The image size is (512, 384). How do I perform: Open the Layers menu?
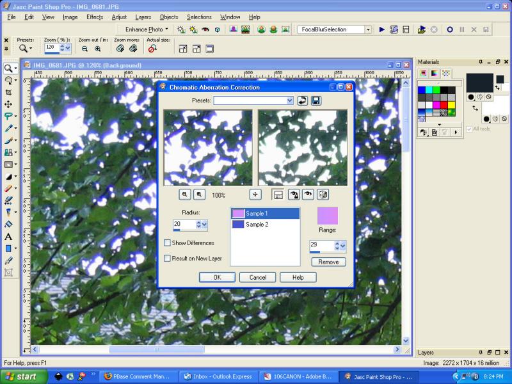[143, 17]
